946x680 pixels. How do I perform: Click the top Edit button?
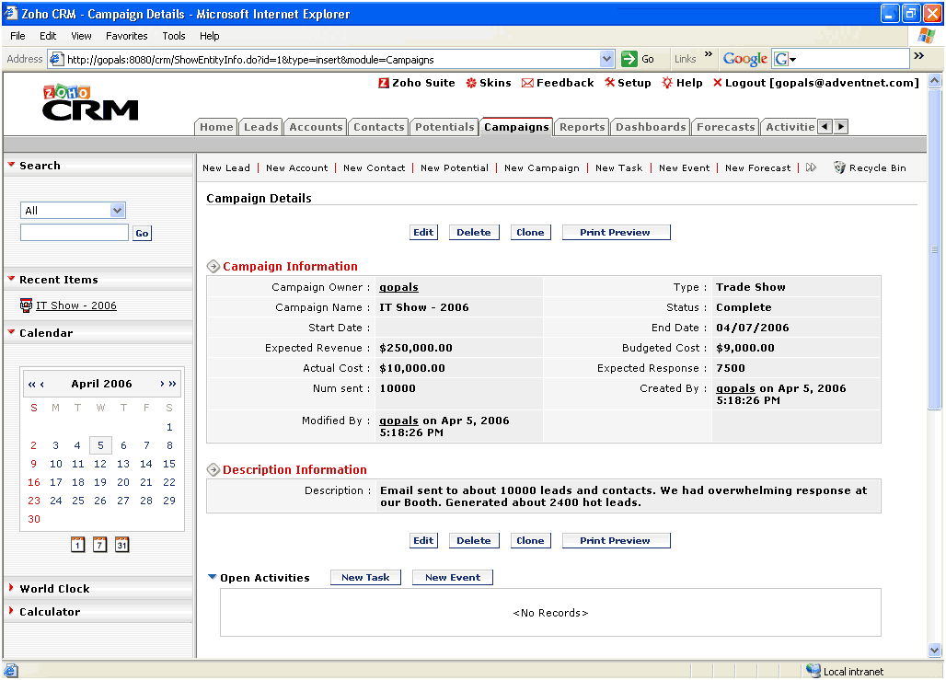pyautogui.click(x=423, y=232)
